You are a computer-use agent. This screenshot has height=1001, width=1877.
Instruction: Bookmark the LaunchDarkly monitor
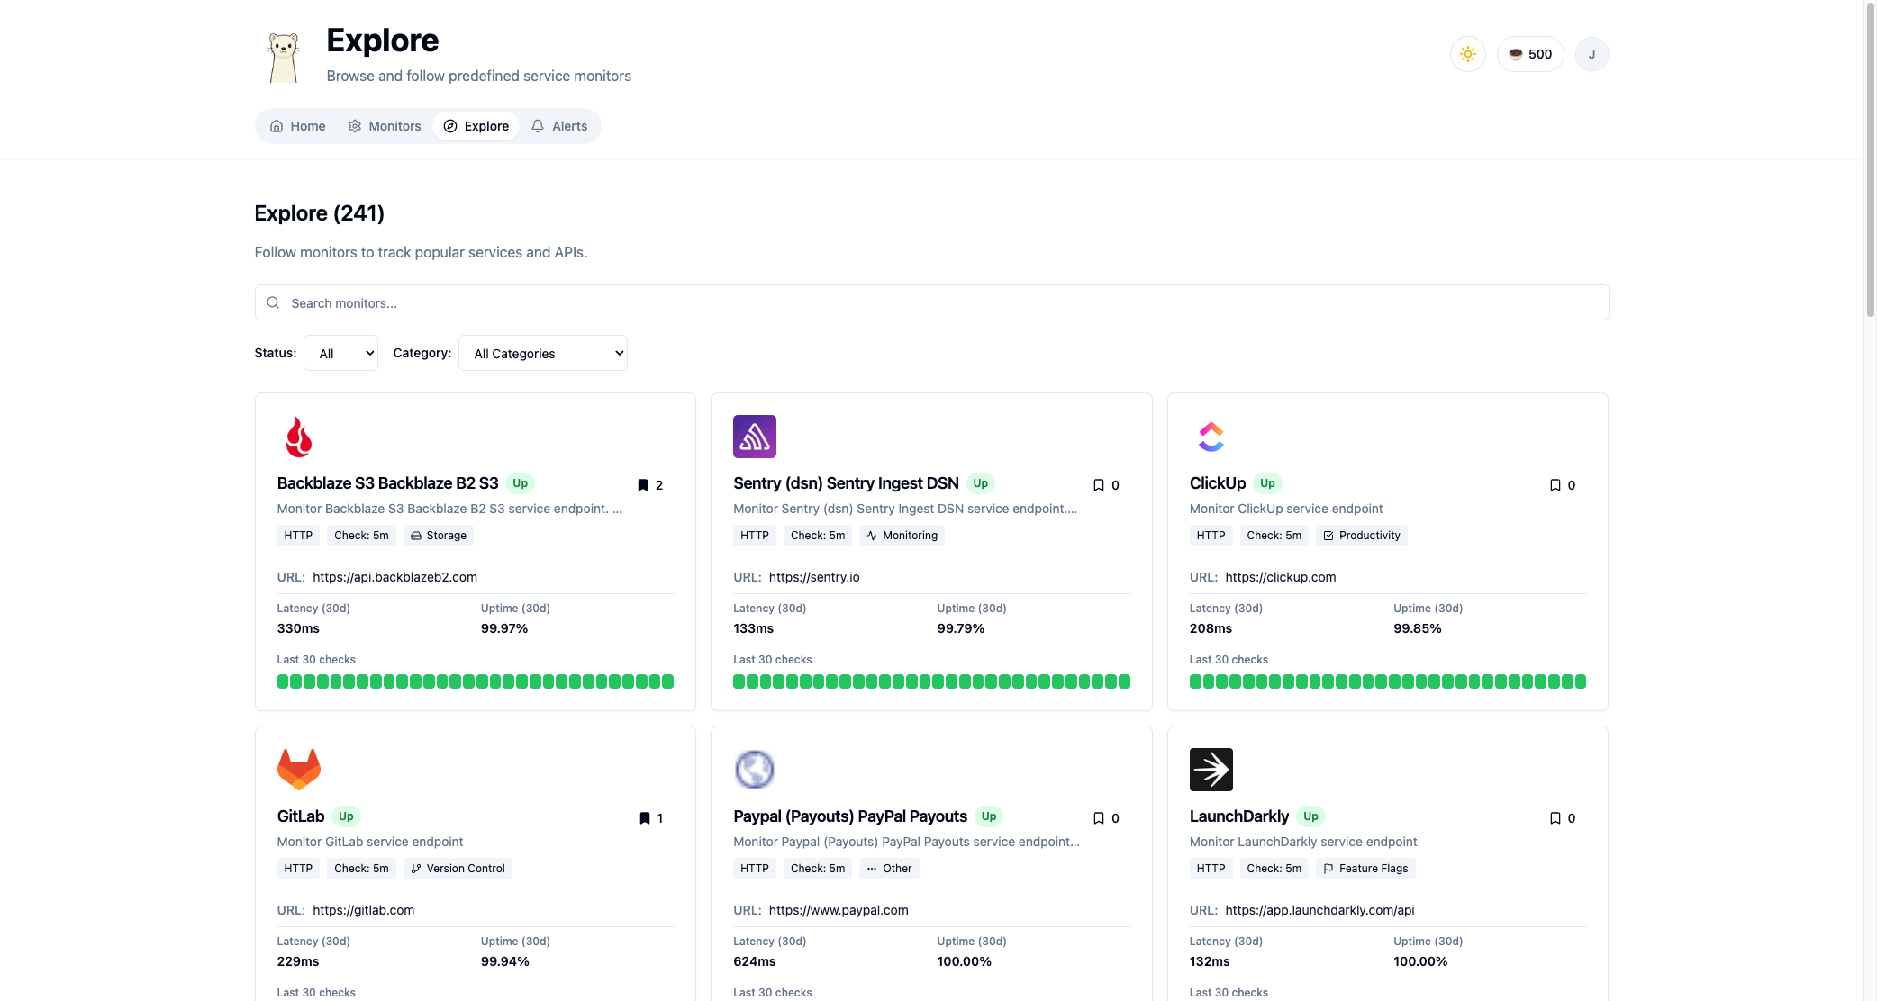(x=1555, y=817)
